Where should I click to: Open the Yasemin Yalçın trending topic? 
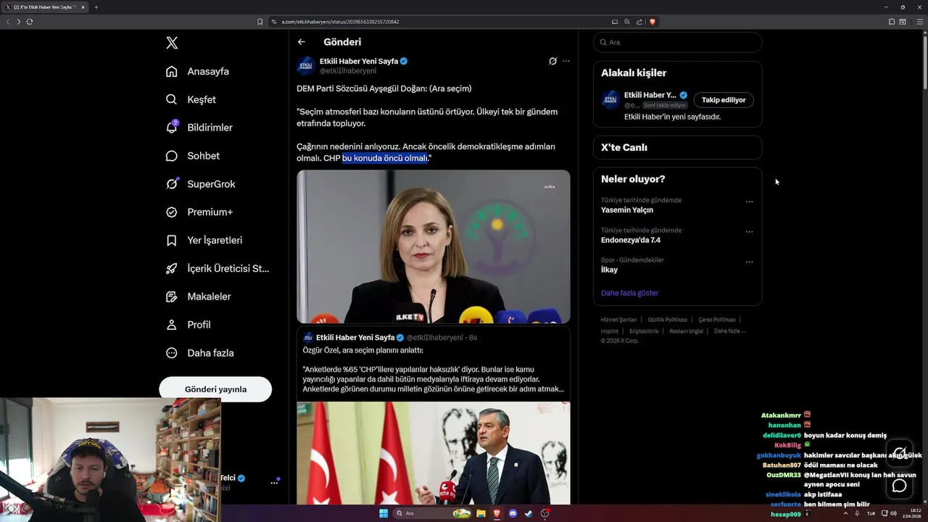627,210
